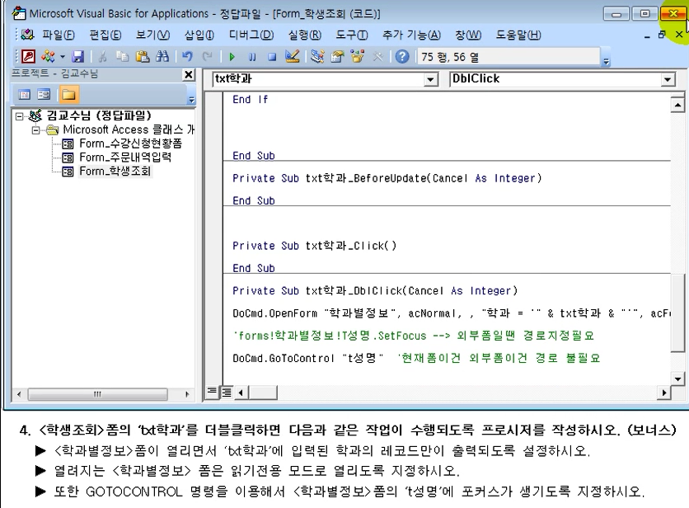Screen dimensions: 689x508
Task: Click the Redo toolbar icon
Action: pos(207,56)
